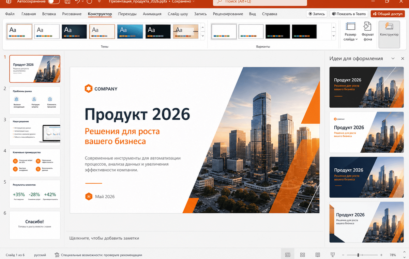
Task: Select slide 2 Проблемы рынка thumbnail
Action: pos(35,100)
